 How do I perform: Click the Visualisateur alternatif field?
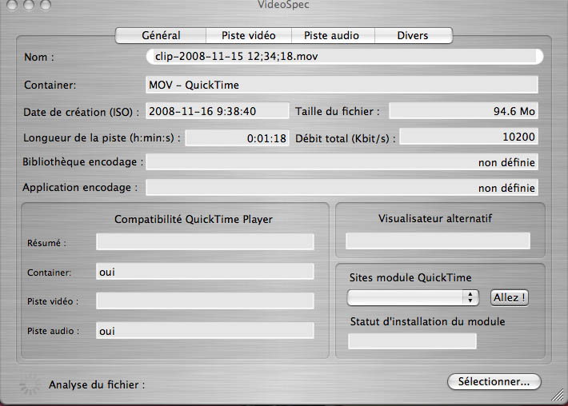[438, 241]
